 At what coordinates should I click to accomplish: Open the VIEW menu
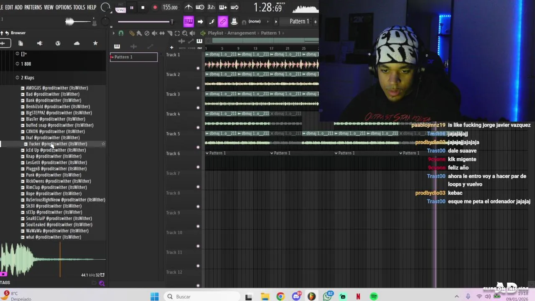(49, 7)
